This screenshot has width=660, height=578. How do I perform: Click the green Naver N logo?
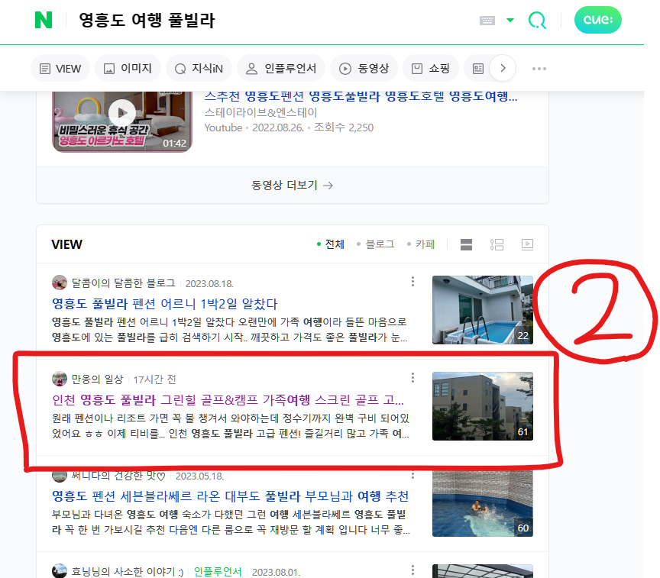coord(44,20)
